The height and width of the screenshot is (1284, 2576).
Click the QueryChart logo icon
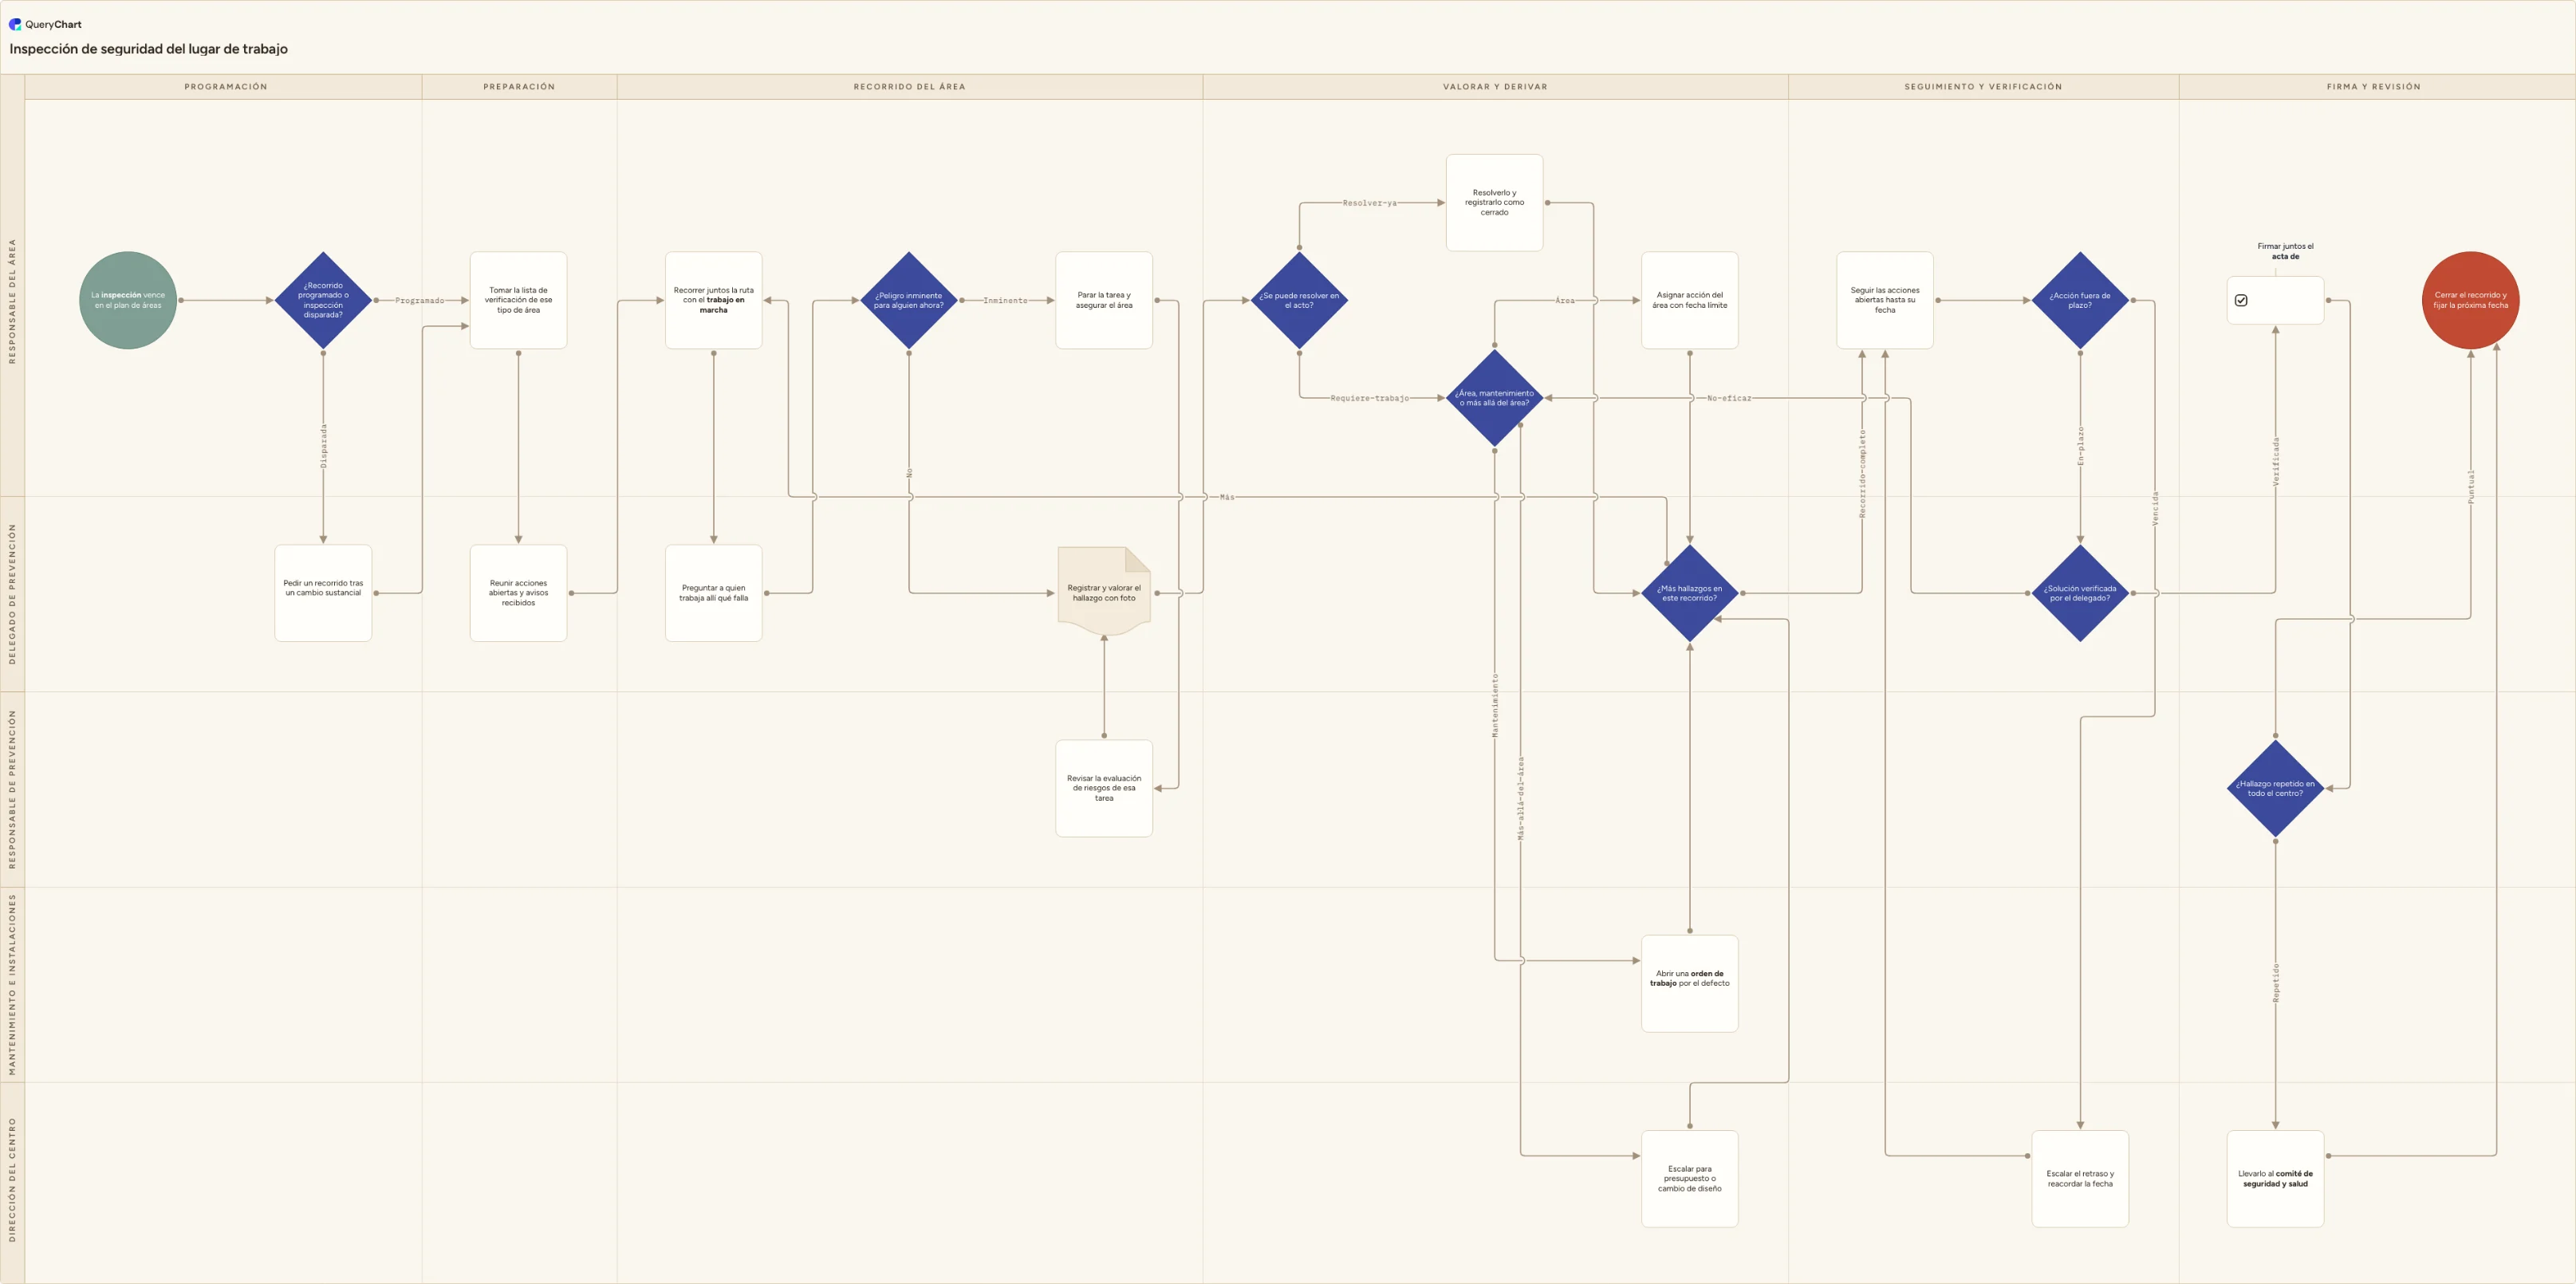coord(15,24)
